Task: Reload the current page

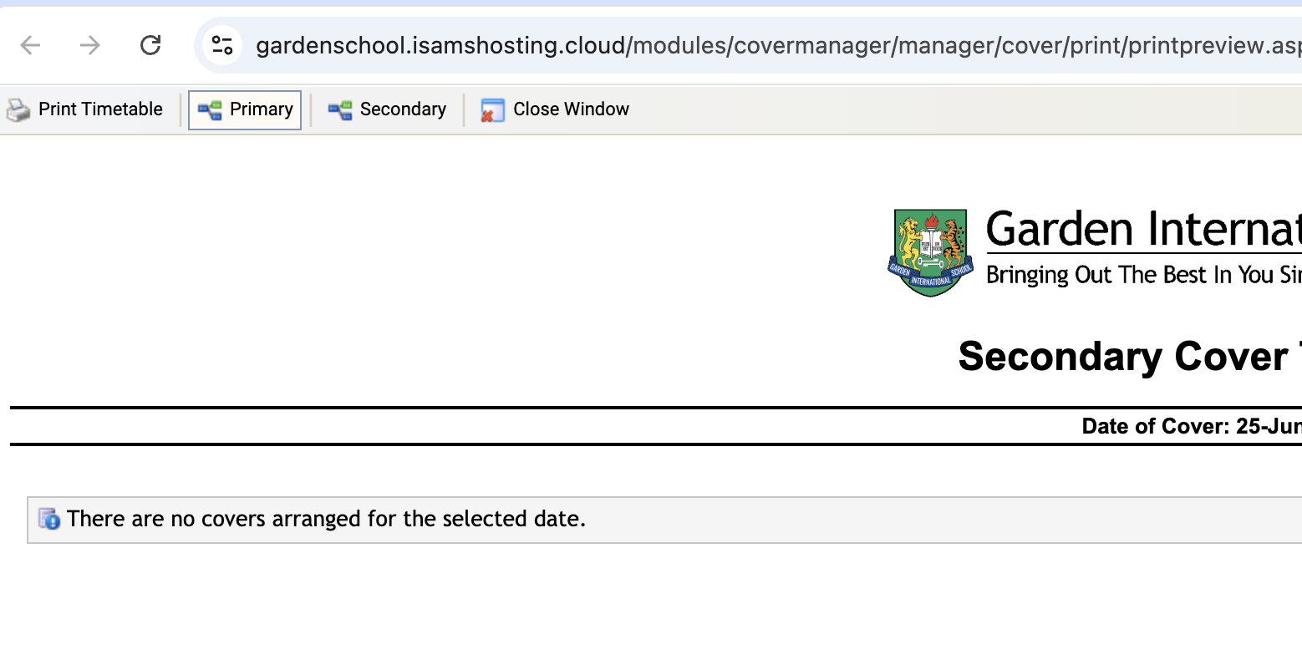Action: [150, 45]
